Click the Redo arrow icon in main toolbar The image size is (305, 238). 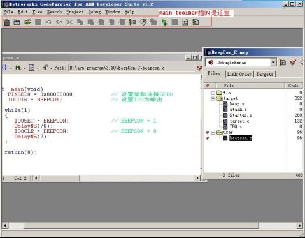pos(59,22)
